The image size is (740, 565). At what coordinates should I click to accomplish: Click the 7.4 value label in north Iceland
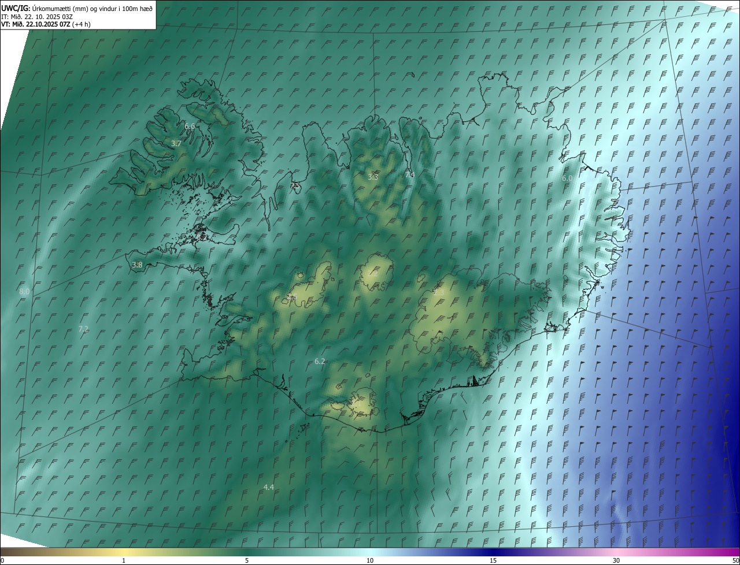409,174
